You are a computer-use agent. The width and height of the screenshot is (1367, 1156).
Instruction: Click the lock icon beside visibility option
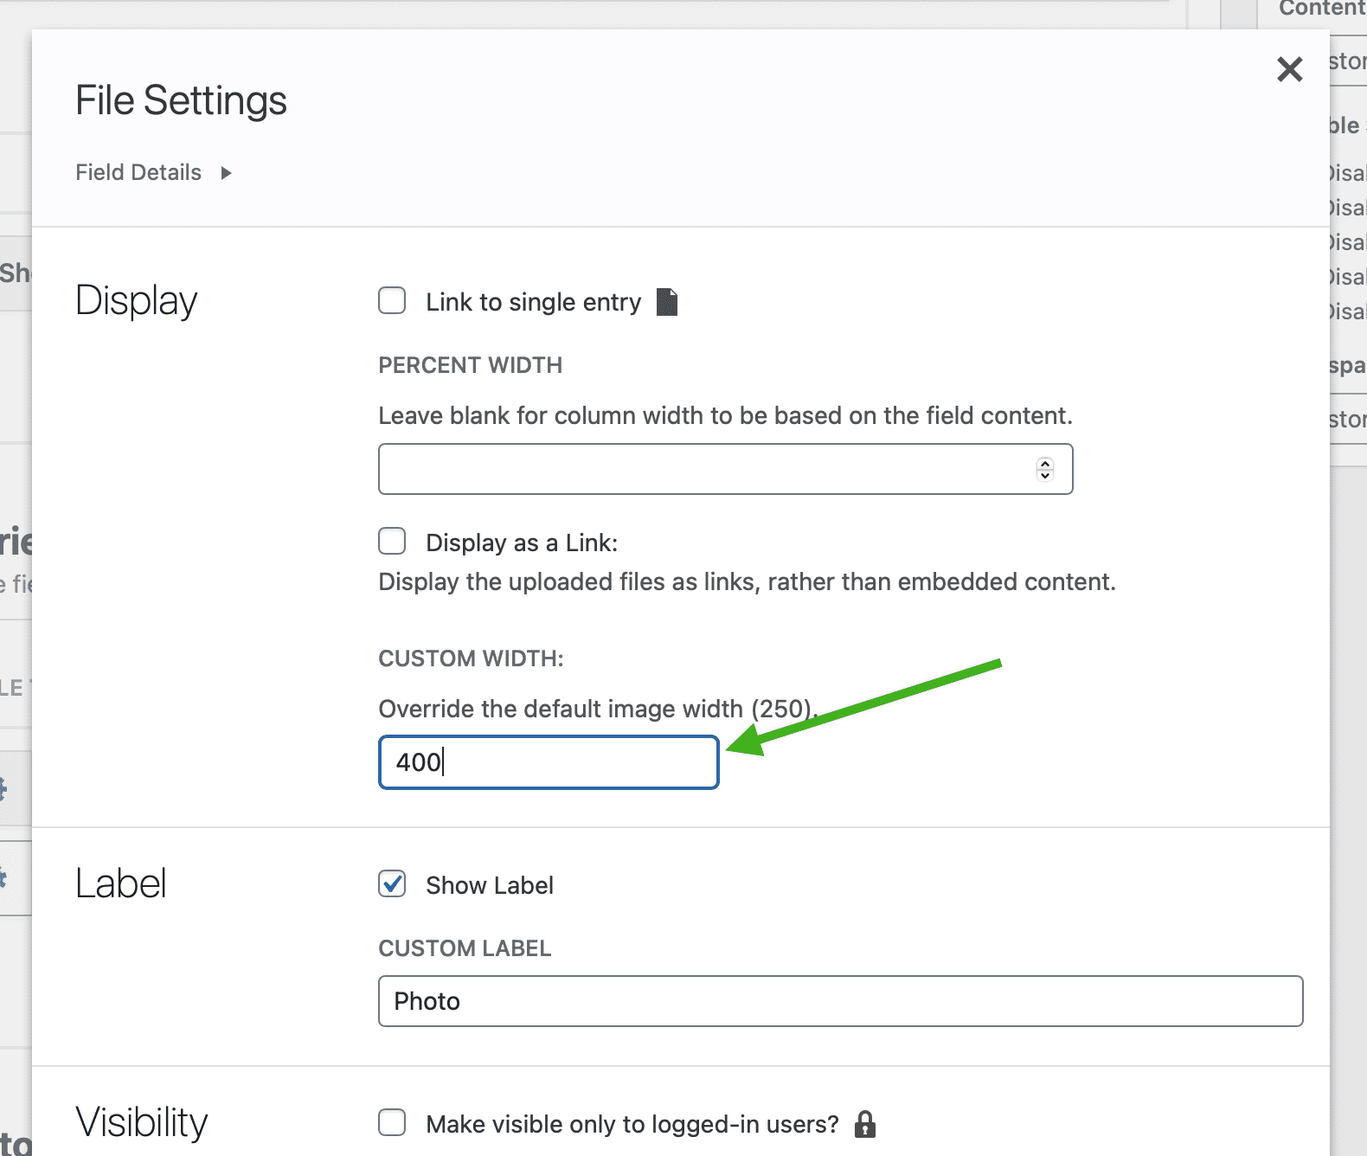point(864,1123)
